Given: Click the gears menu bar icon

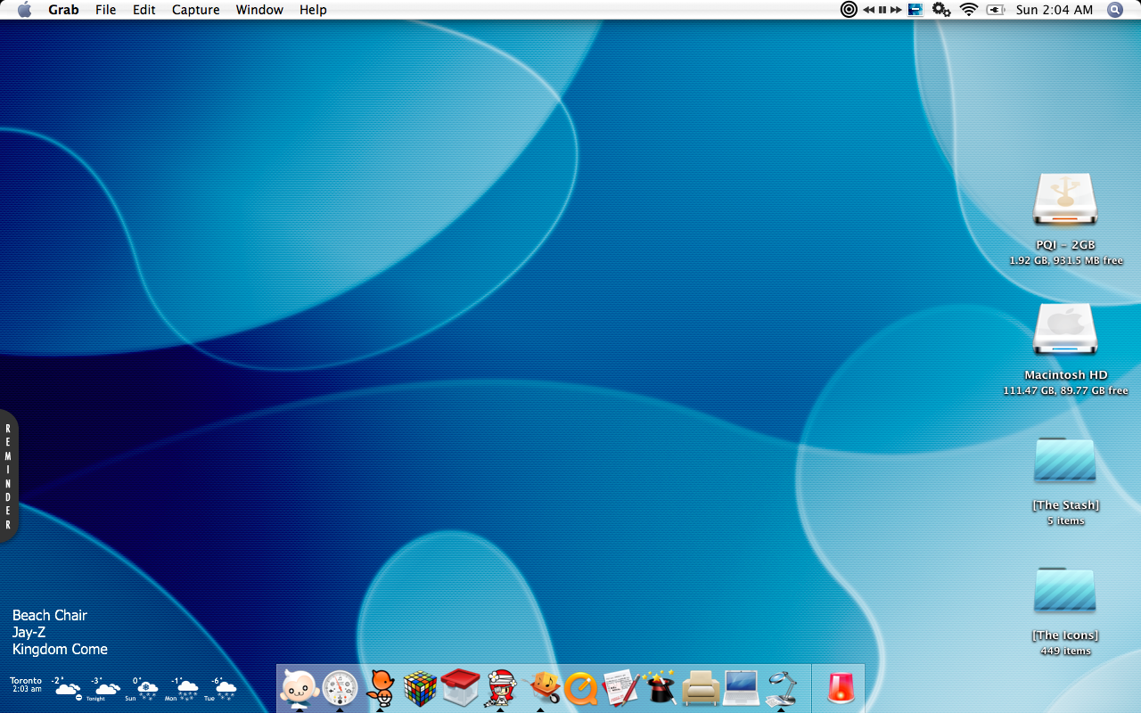Looking at the screenshot, I should click(941, 10).
